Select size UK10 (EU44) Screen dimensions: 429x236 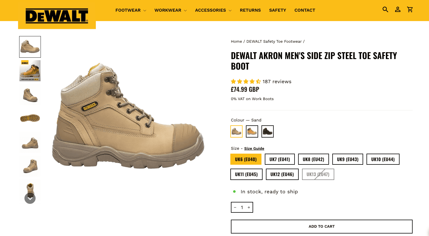tap(383, 159)
